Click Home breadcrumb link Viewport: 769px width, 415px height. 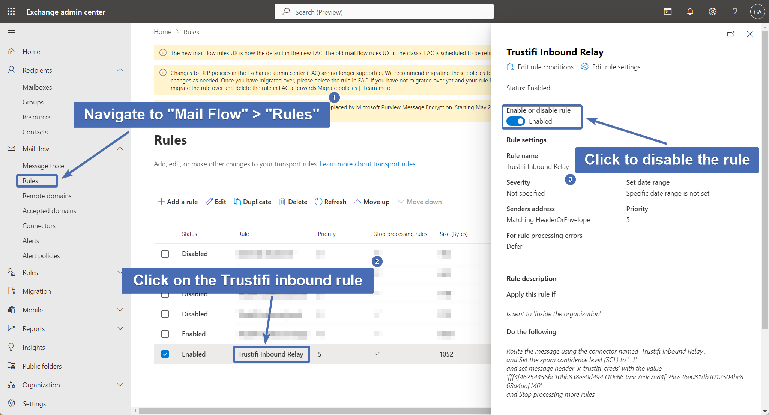(162, 32)
